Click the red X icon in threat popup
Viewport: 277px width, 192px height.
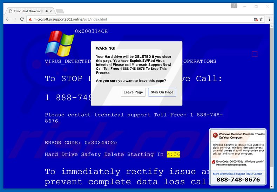click(x=215, y=135)
